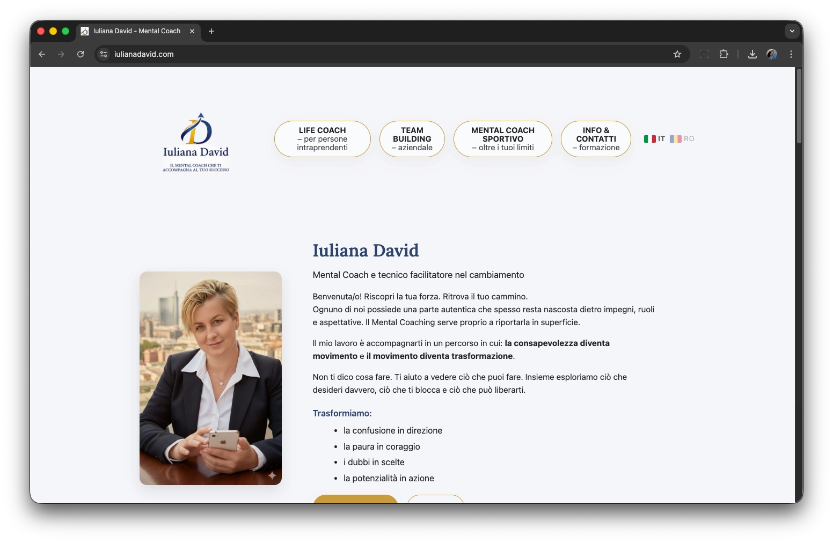Click the TEAM BUILDING aziendale button
The image size is (833, 543).
(x=412, y=138)
